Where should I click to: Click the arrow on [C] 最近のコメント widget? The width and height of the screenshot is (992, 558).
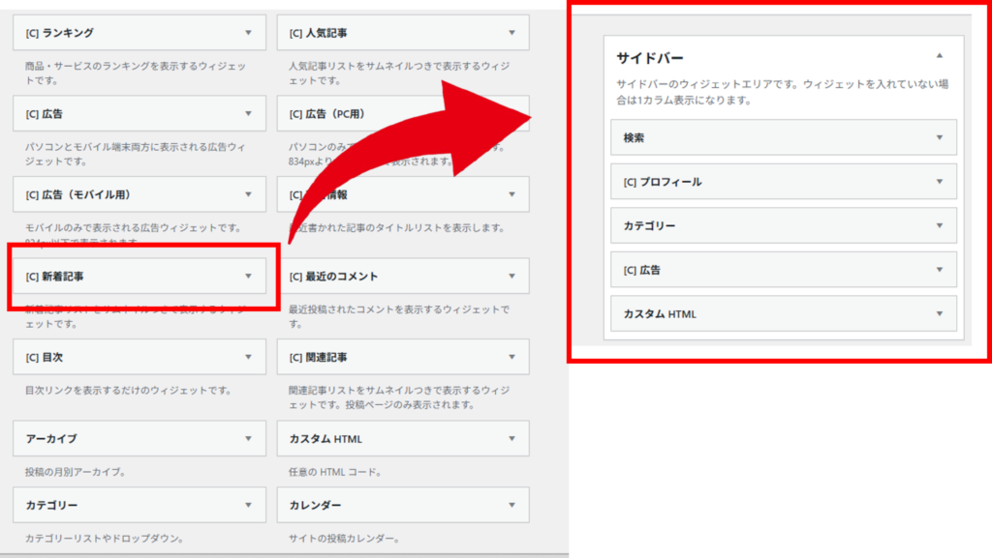(x=511, y=277)
